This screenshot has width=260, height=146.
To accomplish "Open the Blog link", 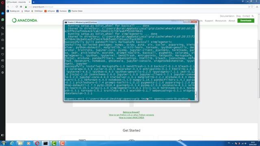I will coord(238,16).
